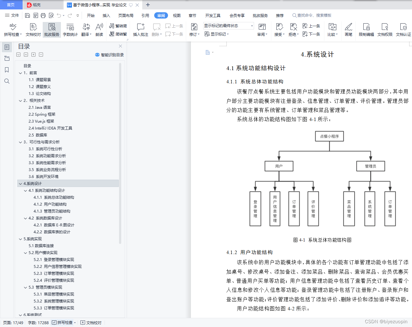Click the undo arrow icon
412x327 pixels.
pyautogui.click(x=59, y=15)
